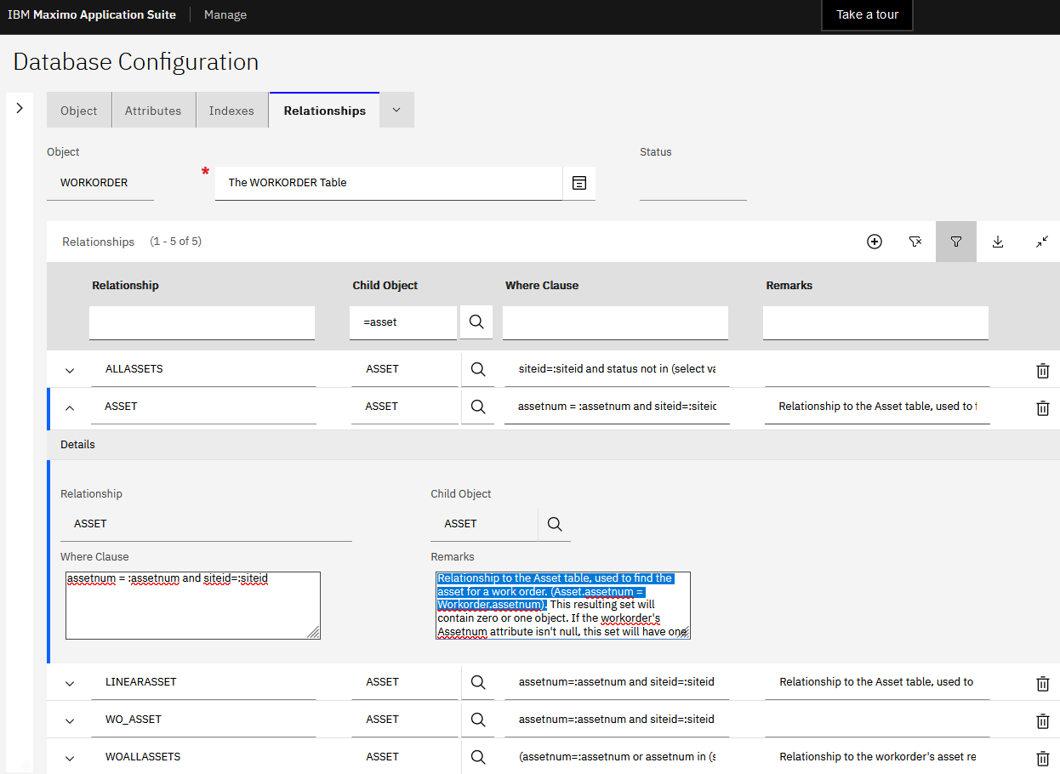Open the detail menu beside the WORKORDER description
Viewport: 1060px width, 774px height.
tap(579, 183)
